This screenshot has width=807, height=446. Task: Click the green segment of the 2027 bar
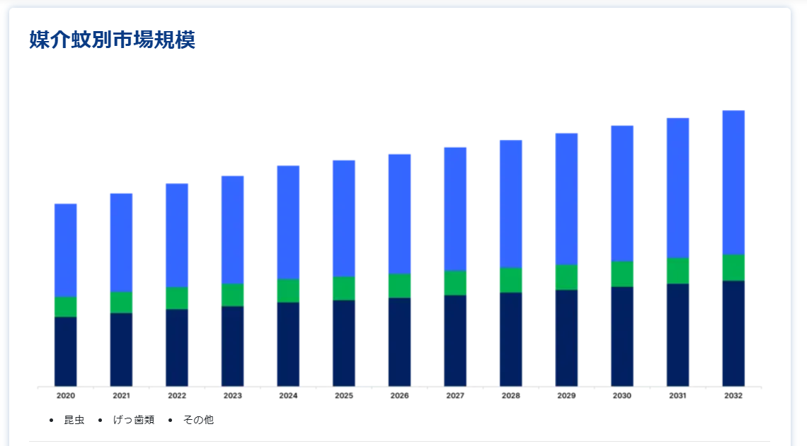point(455,283)
